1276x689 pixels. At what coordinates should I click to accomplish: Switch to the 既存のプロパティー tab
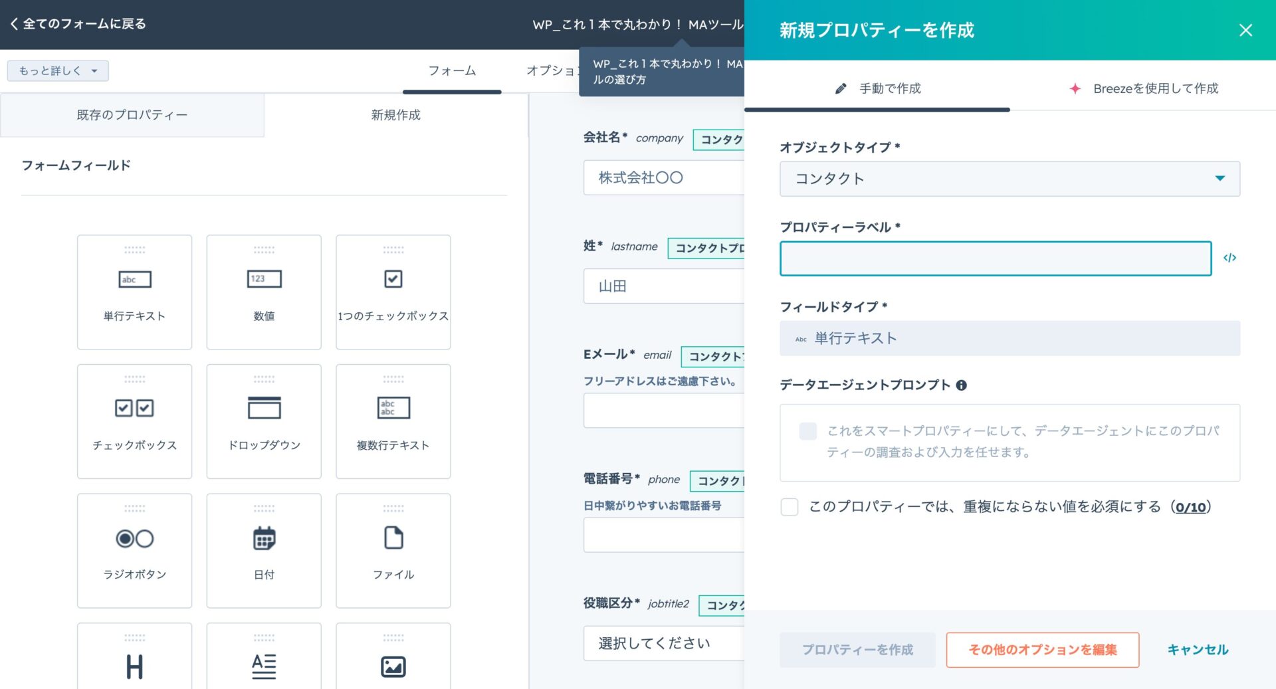[x=132, y=115]
